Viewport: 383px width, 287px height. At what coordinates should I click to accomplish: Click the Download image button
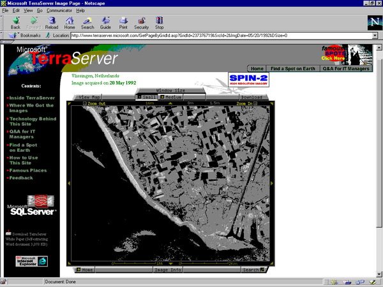[251, 97]
